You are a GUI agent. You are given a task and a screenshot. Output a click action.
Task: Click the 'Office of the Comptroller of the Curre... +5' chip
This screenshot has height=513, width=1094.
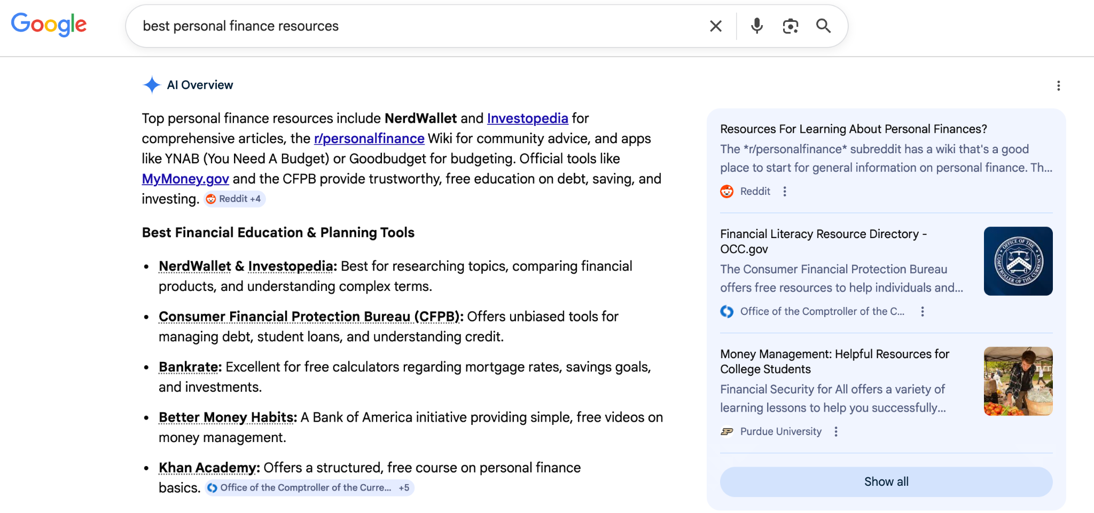click(x=309, y=487)
